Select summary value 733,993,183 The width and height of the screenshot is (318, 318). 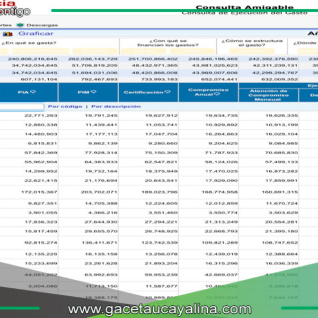coord(159,79)
